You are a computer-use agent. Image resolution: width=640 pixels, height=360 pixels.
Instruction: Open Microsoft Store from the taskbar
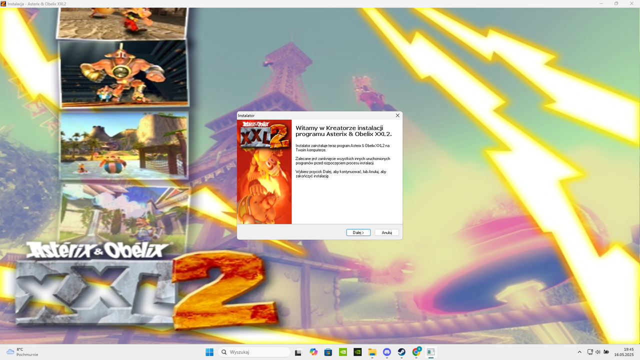click(328, 352)
